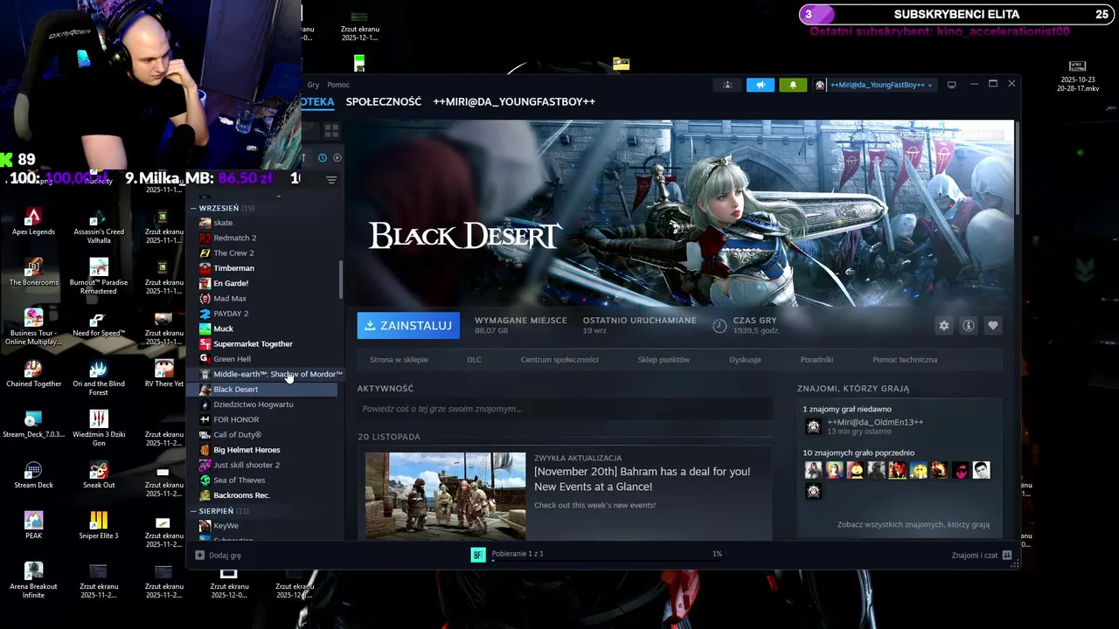Select Call of Duty in the library
The height and width of the screenshot is (629, 1119).
point(237,434)
